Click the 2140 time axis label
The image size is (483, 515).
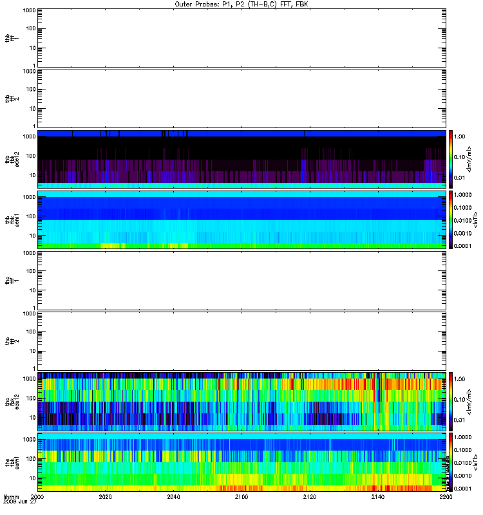(378, 496)
